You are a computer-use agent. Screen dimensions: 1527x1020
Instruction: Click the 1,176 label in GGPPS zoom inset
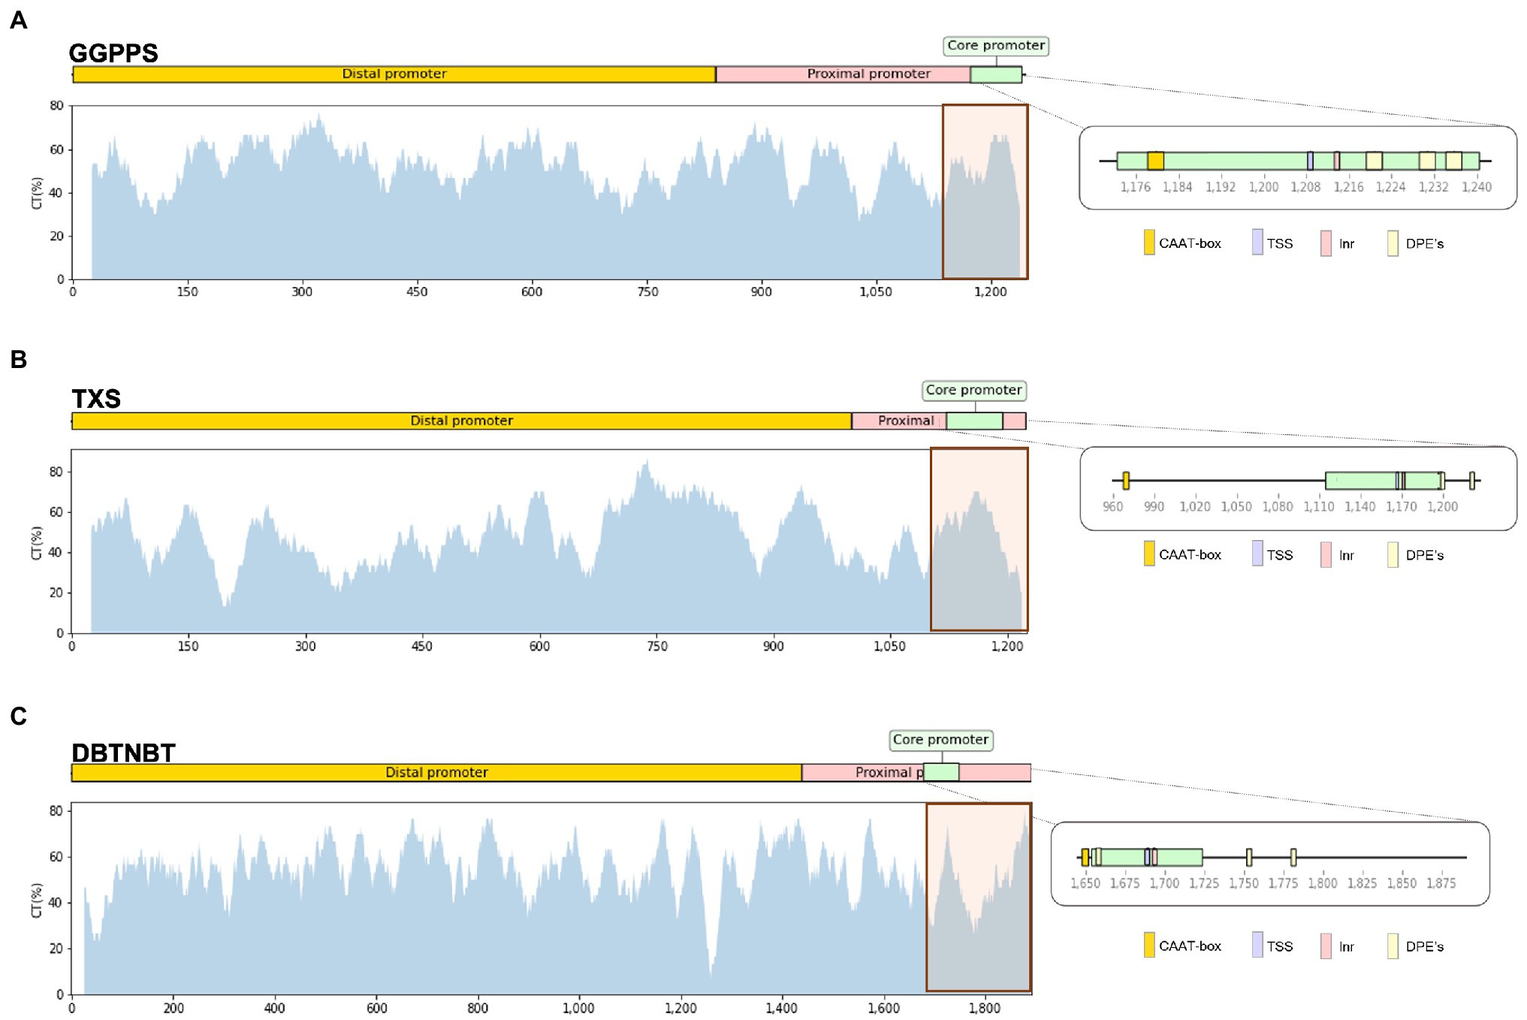(1136, 187)
